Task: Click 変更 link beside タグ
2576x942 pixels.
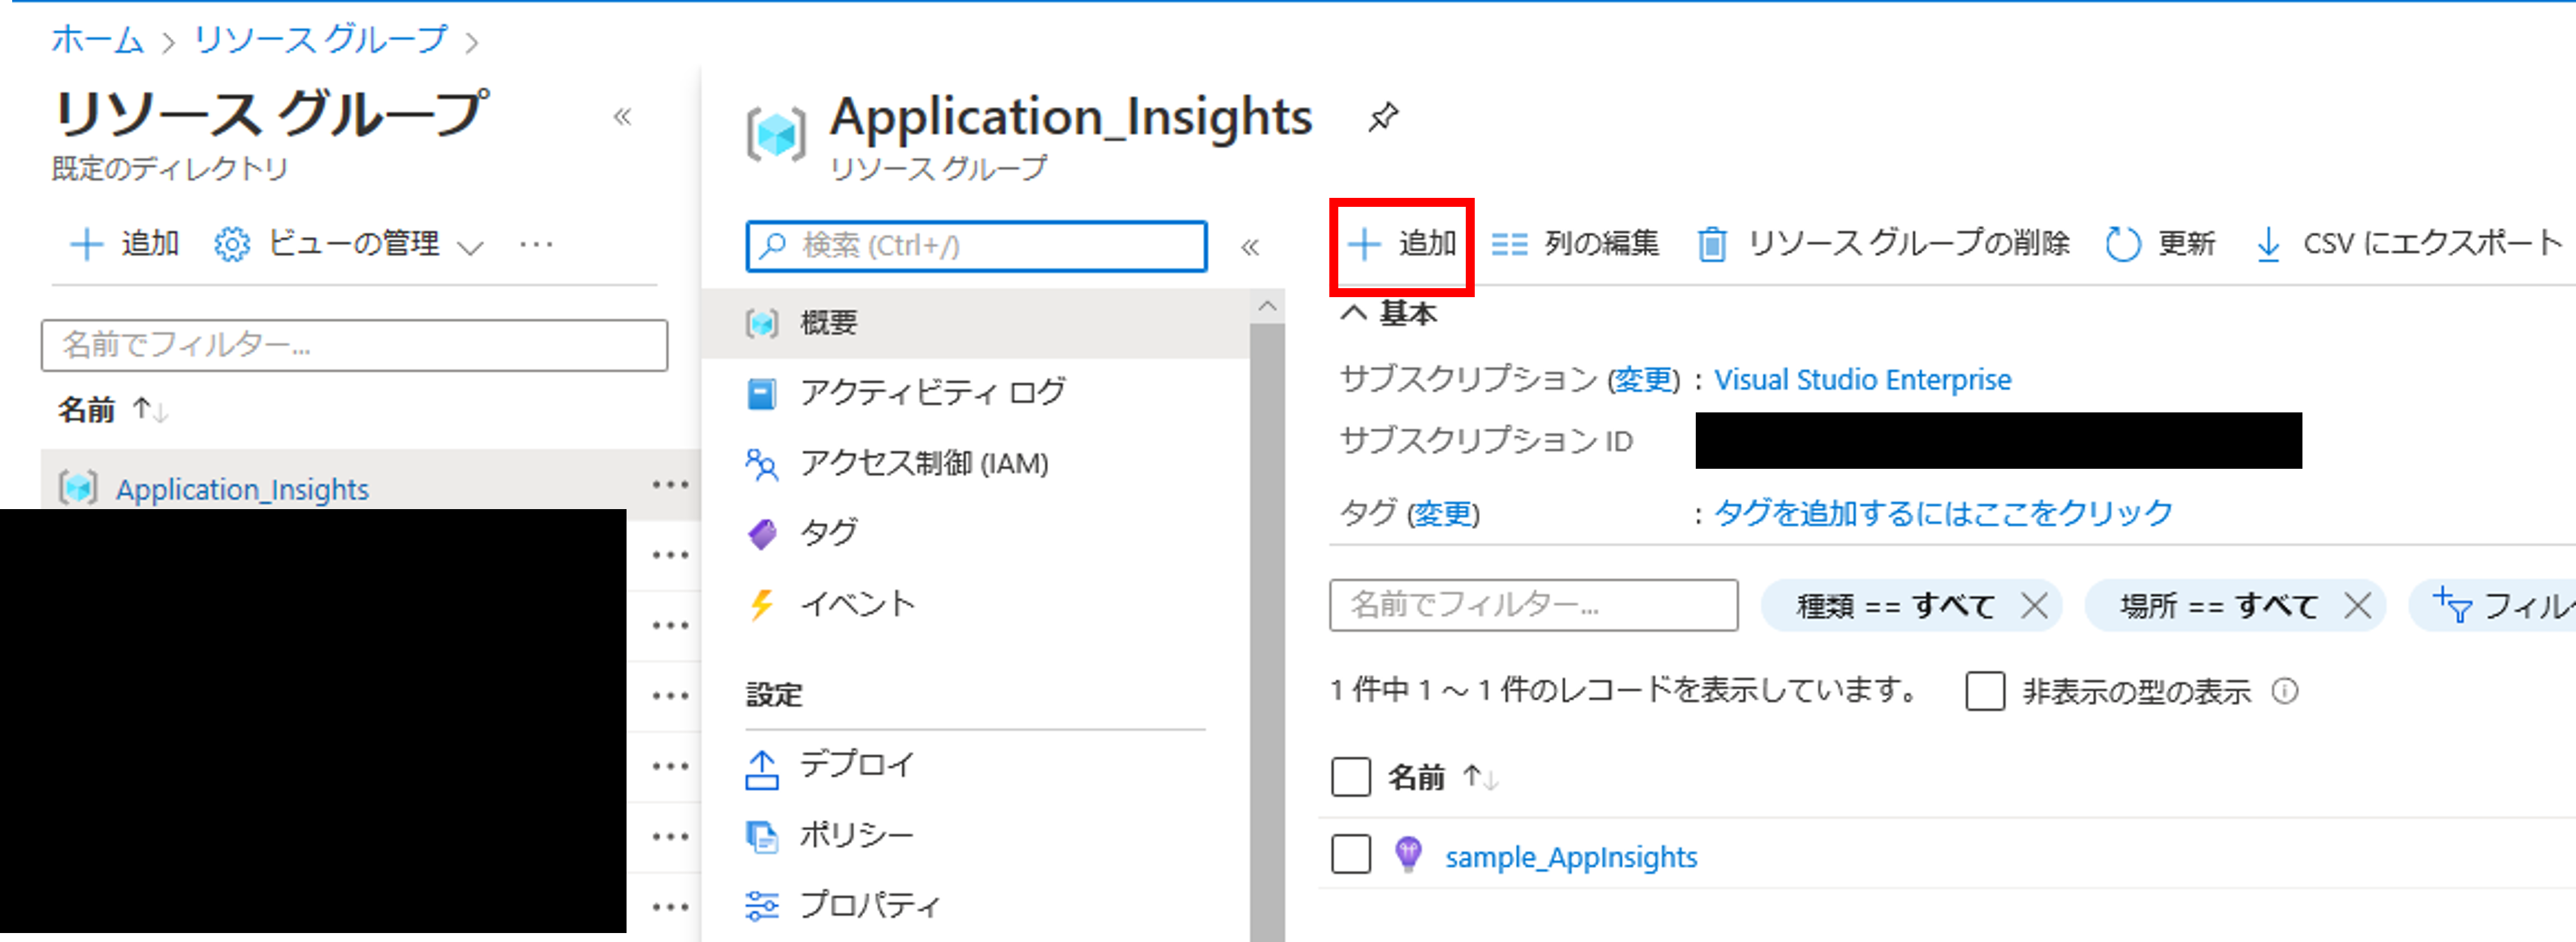Action: click(1442, 513)
